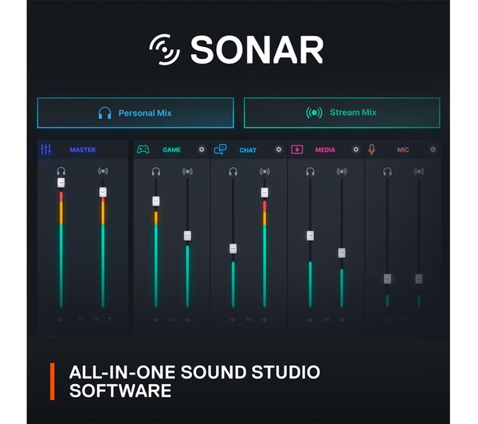Click Game stream mix volume slider handle
This screenshot has height=424, width=478.
(x=187, y=235)
